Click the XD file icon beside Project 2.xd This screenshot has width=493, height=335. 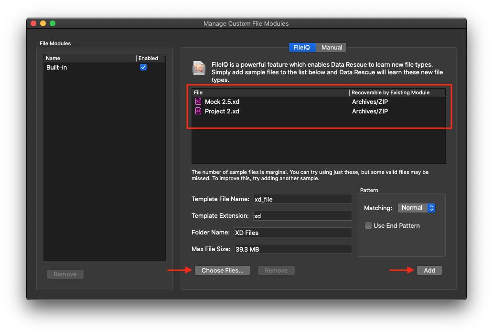pyautogui.click(x=198, y=111)
